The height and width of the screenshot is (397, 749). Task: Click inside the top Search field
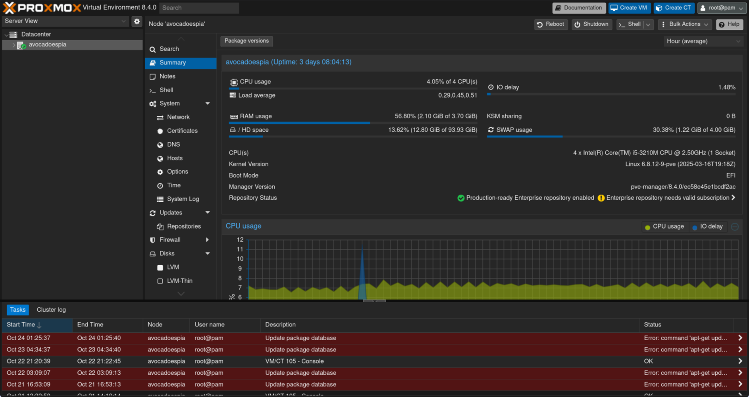click(199, 8)
